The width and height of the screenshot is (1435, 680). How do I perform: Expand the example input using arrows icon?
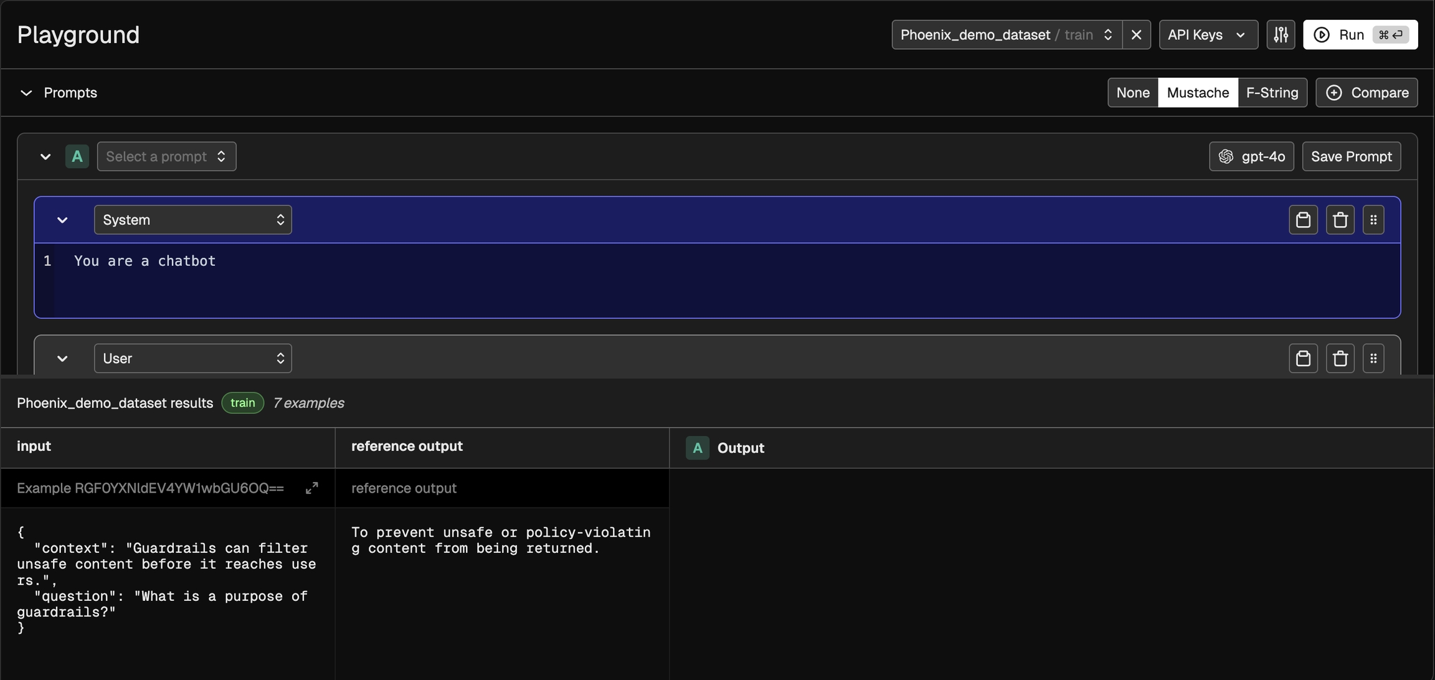pyautogui.click(x=311, y=488)
